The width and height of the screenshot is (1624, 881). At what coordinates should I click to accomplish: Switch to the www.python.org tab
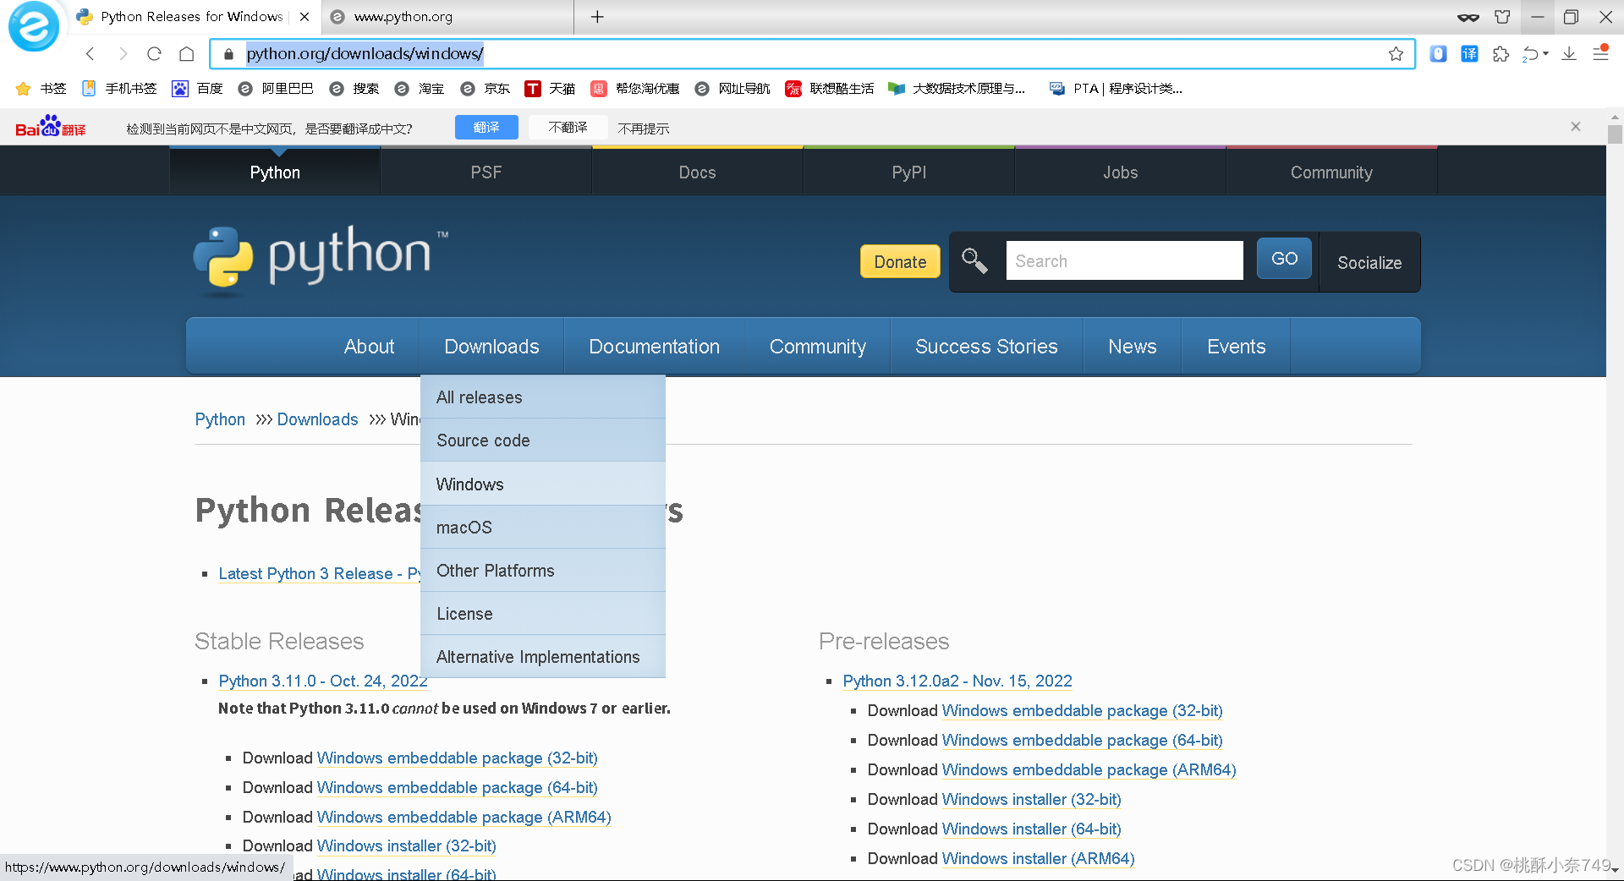tap(447, 17)
